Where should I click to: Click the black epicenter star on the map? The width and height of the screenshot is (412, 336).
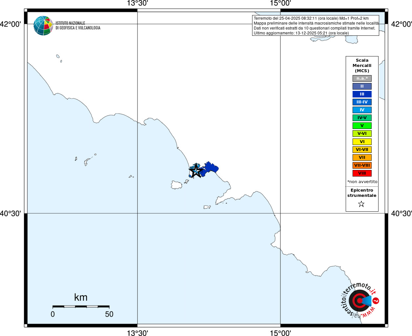click(x=196, y=171)
